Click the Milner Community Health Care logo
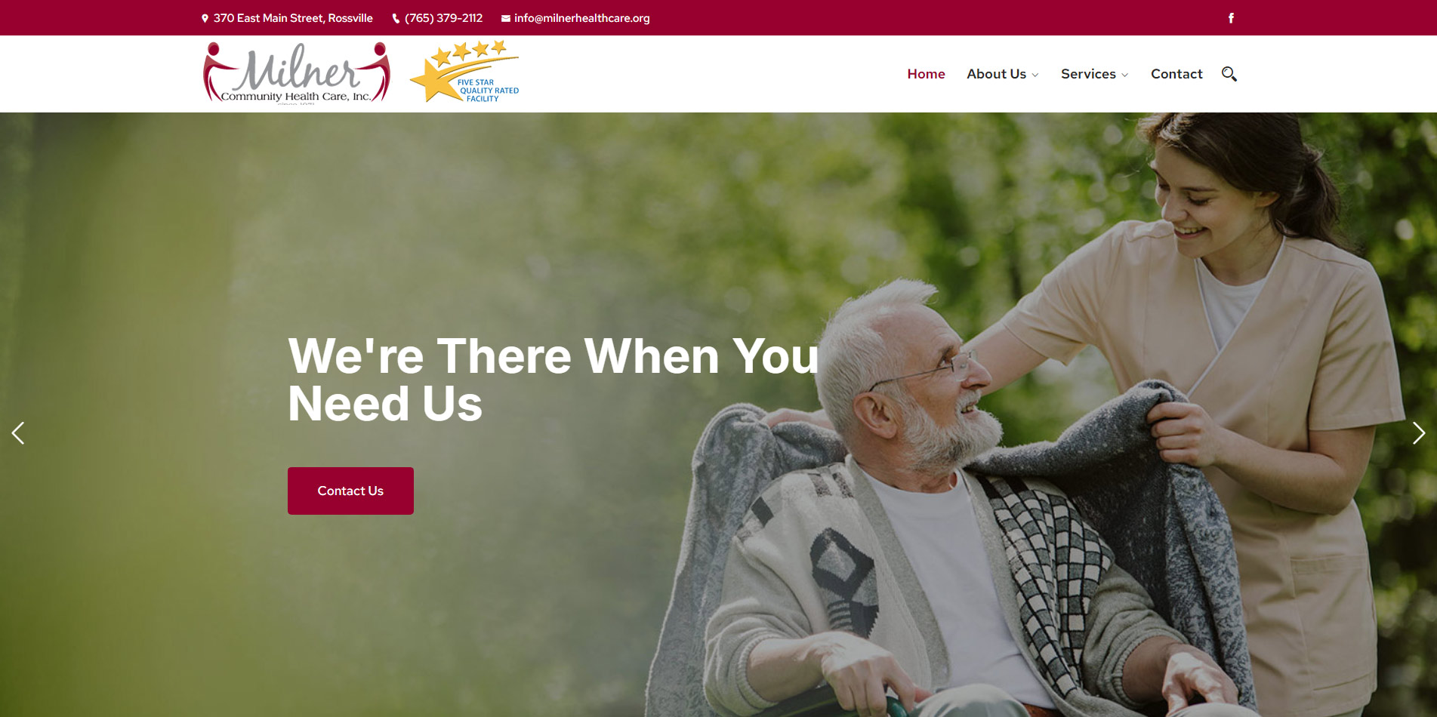Viewport: 1437px width, 717px height. coord(297,72)
